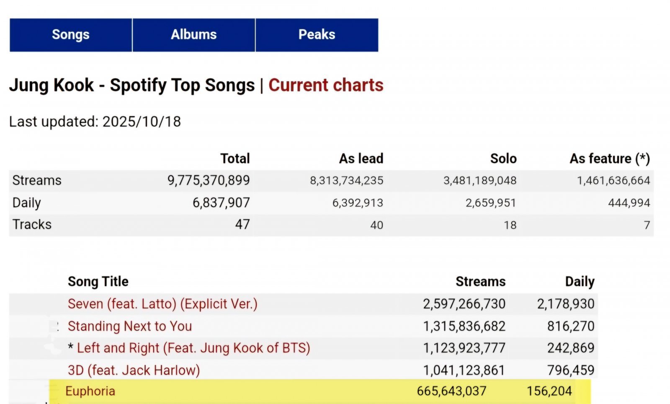Open the Current charts link
The image size is (670, 404).
326,85
